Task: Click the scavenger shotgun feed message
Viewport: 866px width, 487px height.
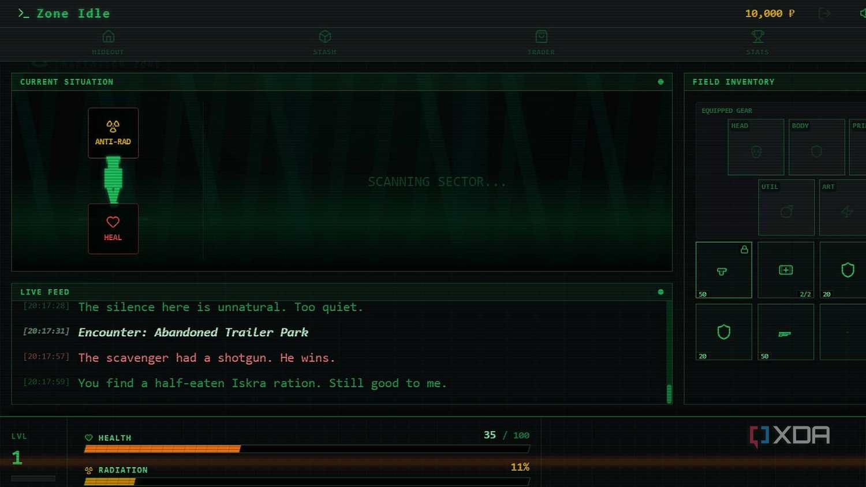Action: [x=207, y=358]
